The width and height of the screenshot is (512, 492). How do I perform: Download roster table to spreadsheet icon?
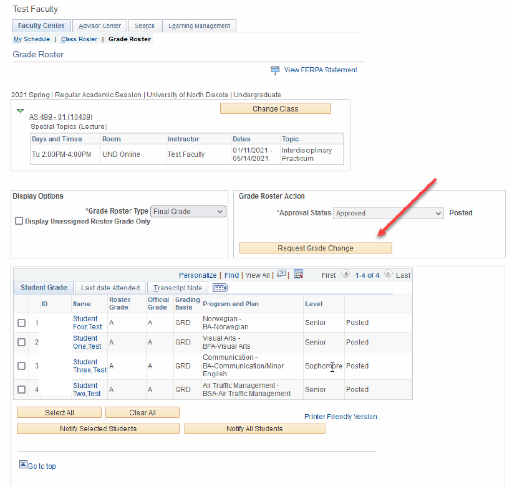[298, 275]
